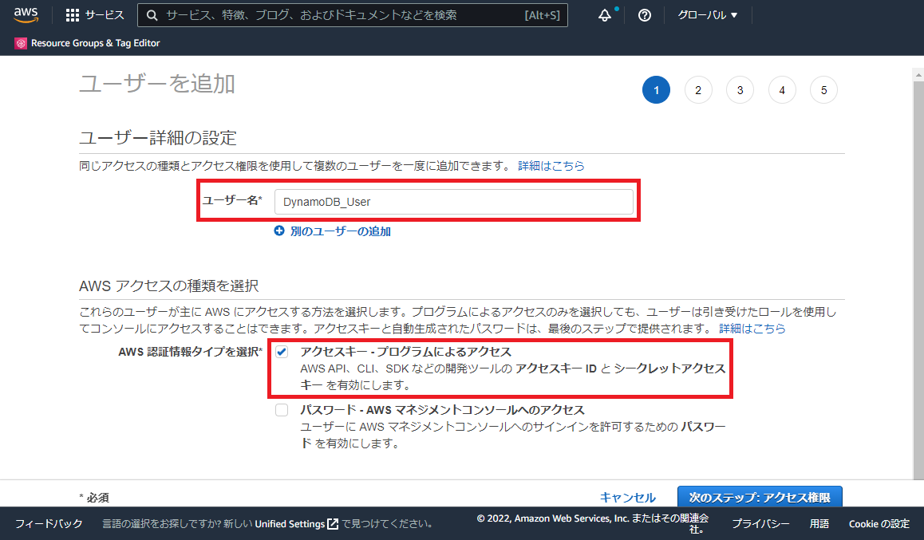
Task: Click the Resource Groups & Tag Editor icon
Action: coord(21,43)
